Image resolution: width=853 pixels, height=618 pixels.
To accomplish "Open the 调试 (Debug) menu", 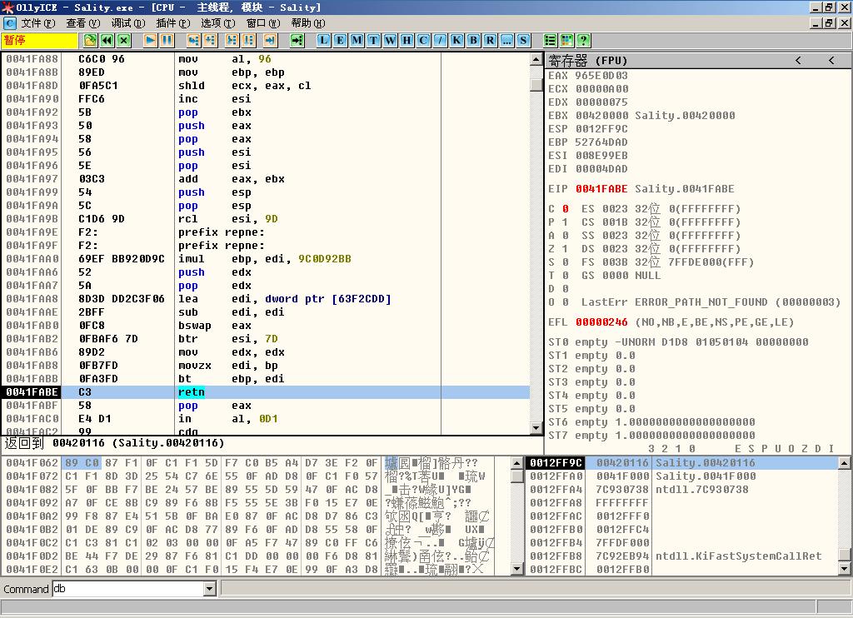I will click(x=127, y=23).
